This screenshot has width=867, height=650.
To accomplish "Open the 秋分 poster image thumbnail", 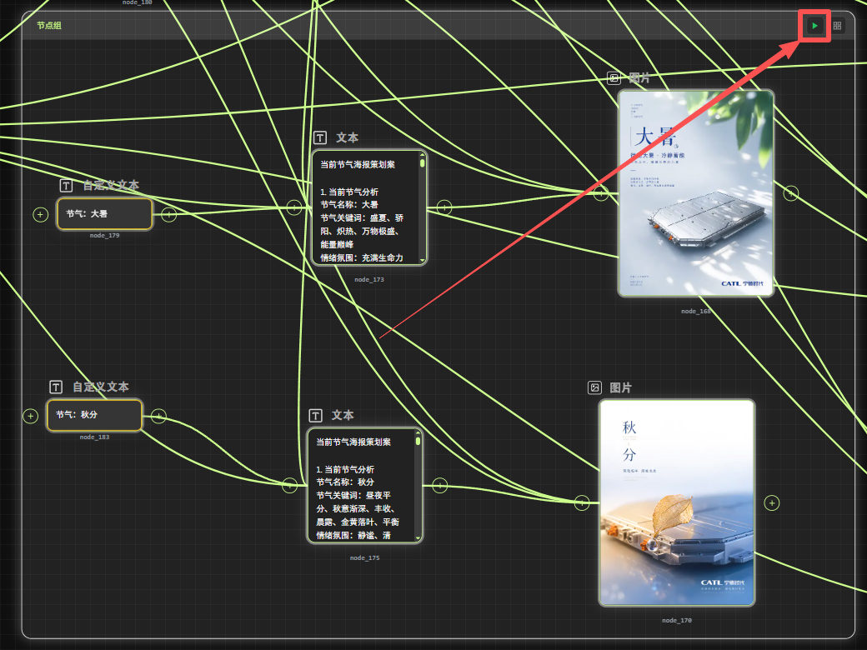I will point(677,503).
